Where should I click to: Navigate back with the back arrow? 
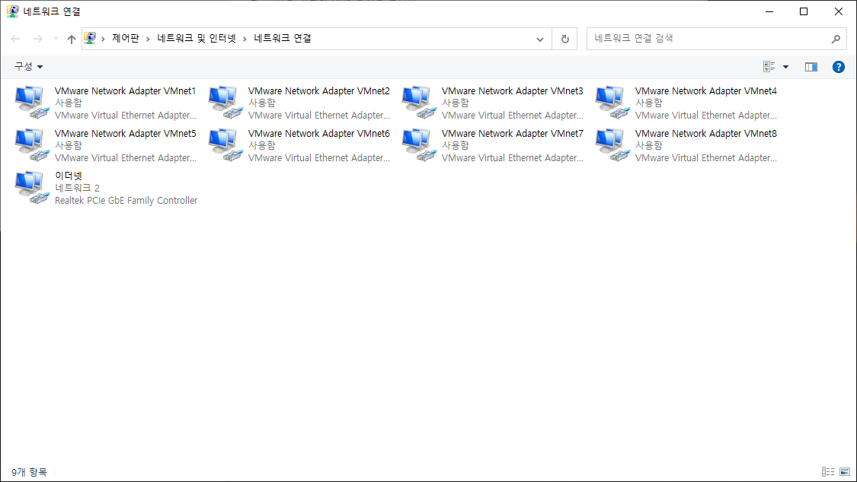[15, 39]
